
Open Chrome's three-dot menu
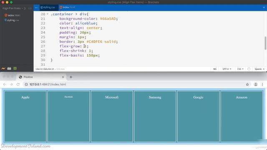262,84
